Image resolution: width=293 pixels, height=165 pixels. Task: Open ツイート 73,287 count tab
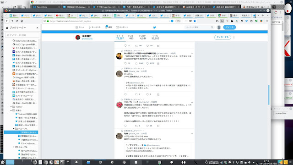pyautogui.click(x=120, y=37)
